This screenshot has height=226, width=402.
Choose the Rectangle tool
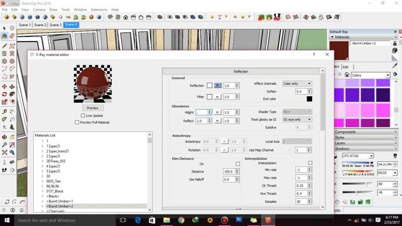click(x=4, y=53)
